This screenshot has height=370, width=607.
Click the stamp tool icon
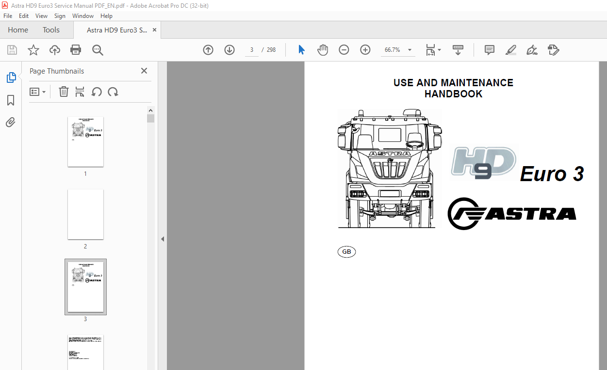553,50
